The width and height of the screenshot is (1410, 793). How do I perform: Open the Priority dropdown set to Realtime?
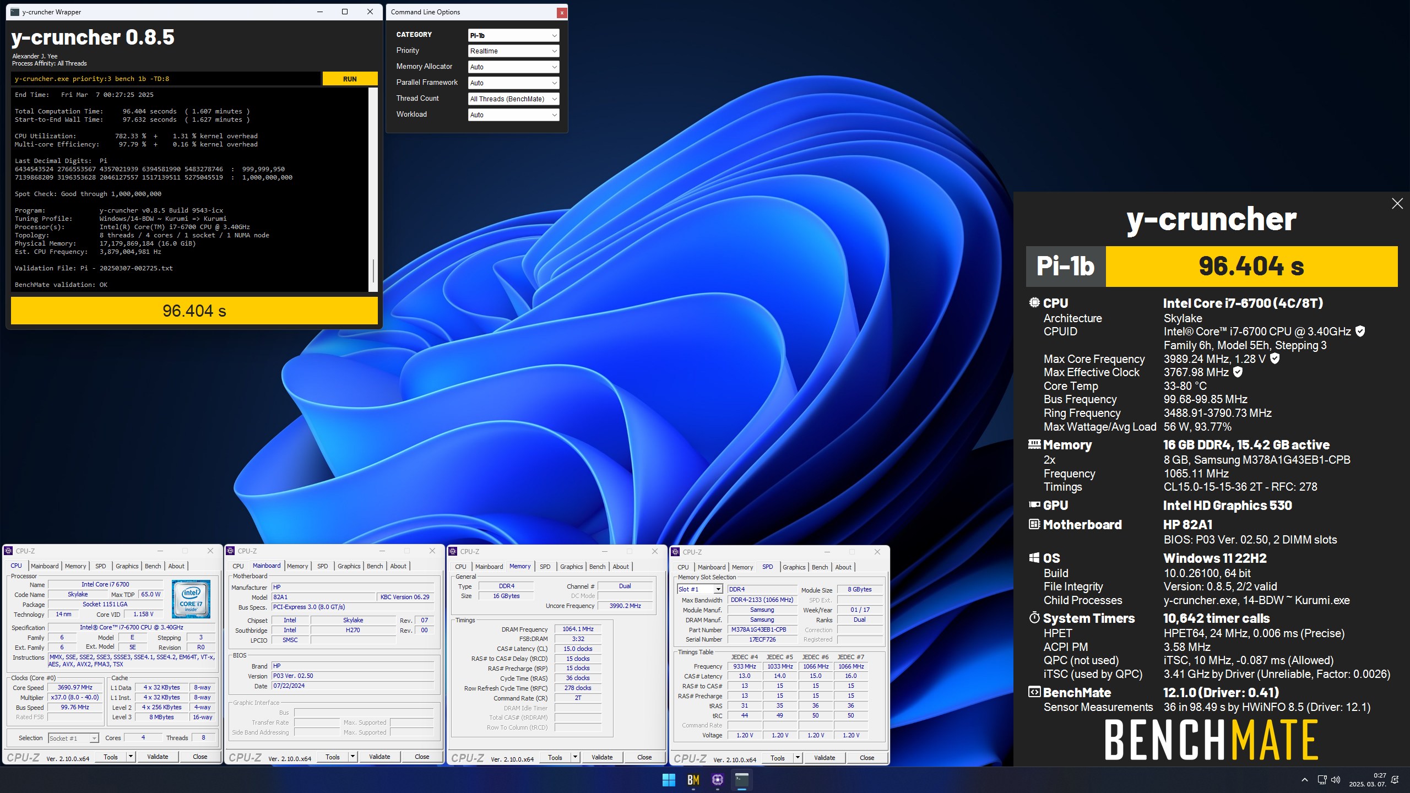513,51
